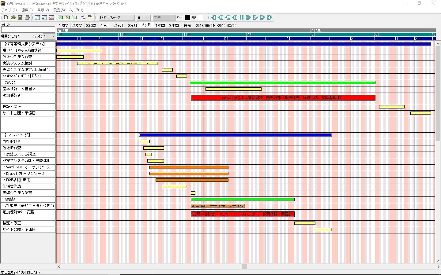Screen dimensions: 441x275
Task: Switch to the 任意 custom range tab
Action: [x=187, y=26]
